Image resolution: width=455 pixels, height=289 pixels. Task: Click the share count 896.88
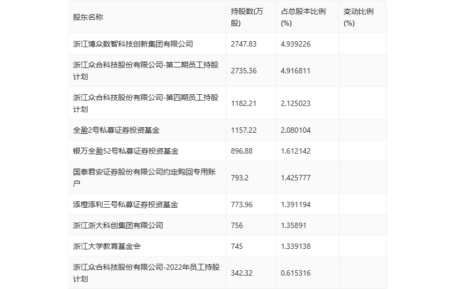coord(241,151)
